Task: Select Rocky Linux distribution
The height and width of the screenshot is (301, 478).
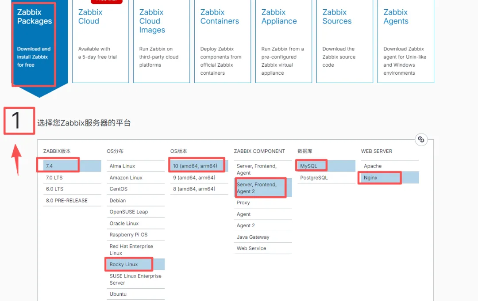Action: click(136, 264)
